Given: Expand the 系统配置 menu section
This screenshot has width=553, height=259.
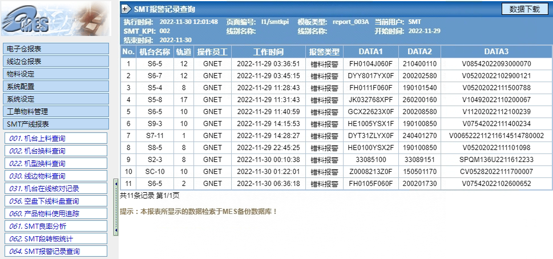Looking at the screenshot, I should click(x=56, y=86).
